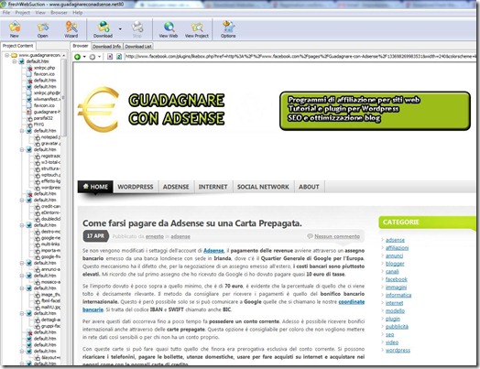Open the facebook category link
The image size is (480, 369).
pos(397,279)
